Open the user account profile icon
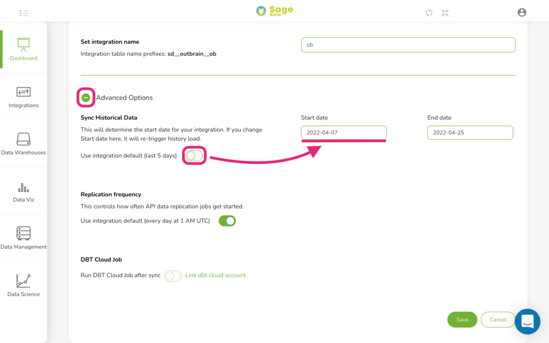 pos(522,13)
